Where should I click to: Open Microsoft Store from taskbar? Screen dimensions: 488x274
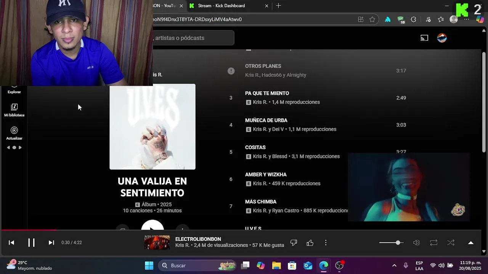(292, 266)
